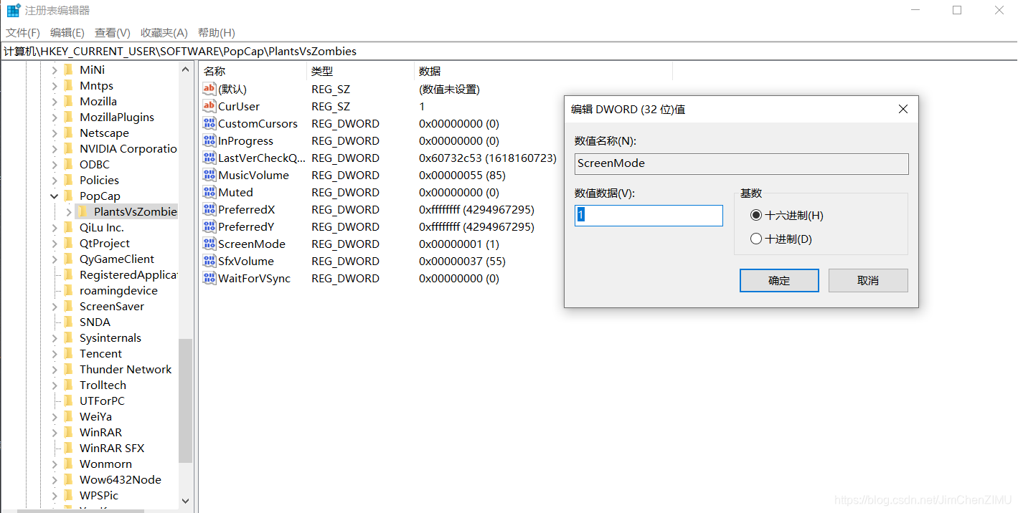Expand the QiLu Inc. tree node
1018x513 pixels.
coord(55,227)
